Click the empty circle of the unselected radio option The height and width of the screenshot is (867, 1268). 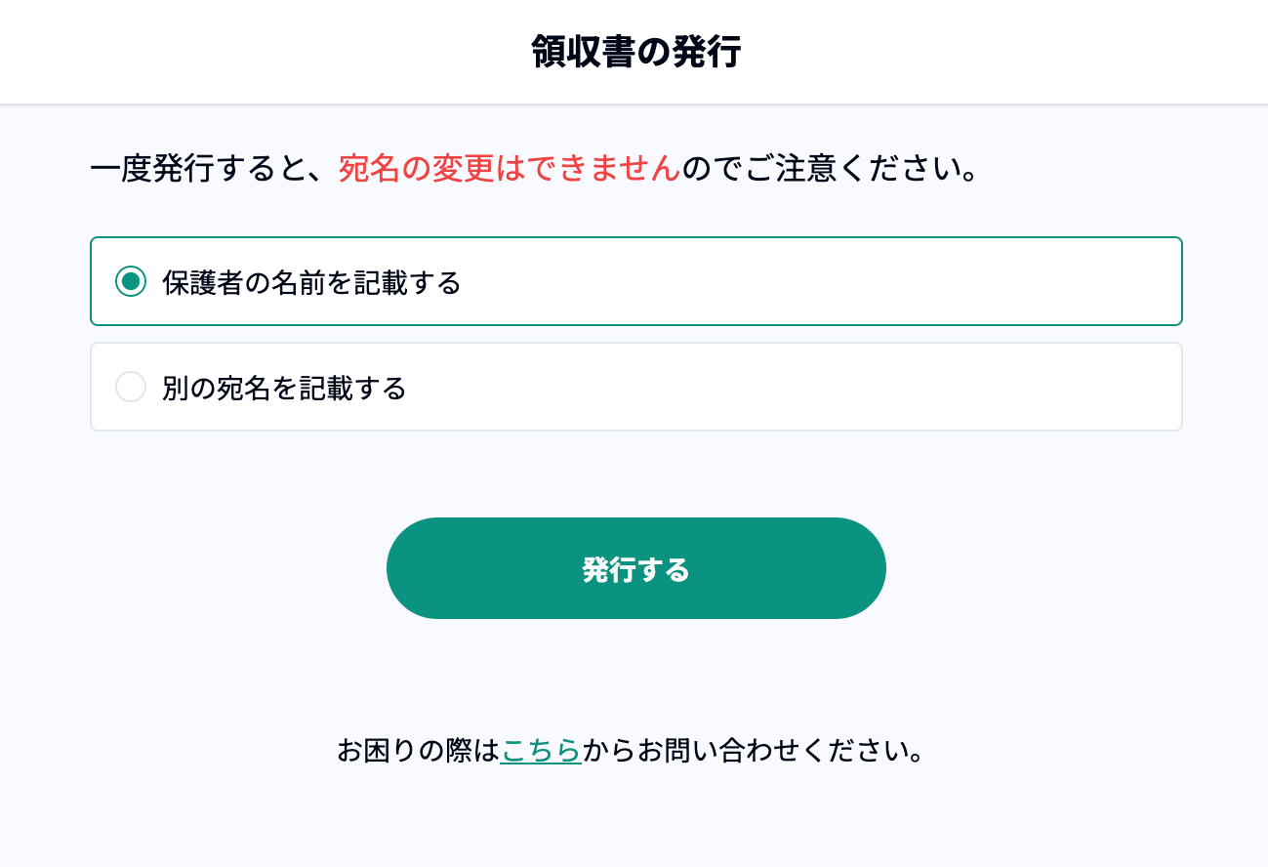click(131, 388)
